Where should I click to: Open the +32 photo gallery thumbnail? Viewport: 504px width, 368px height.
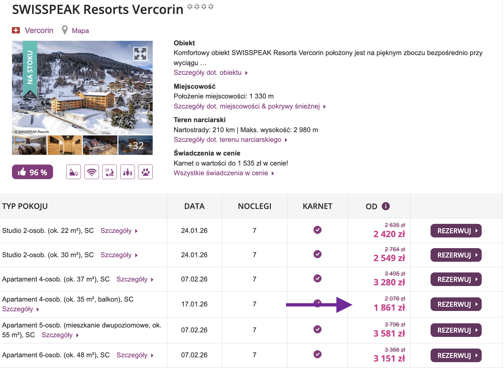[x=136, y=145]
